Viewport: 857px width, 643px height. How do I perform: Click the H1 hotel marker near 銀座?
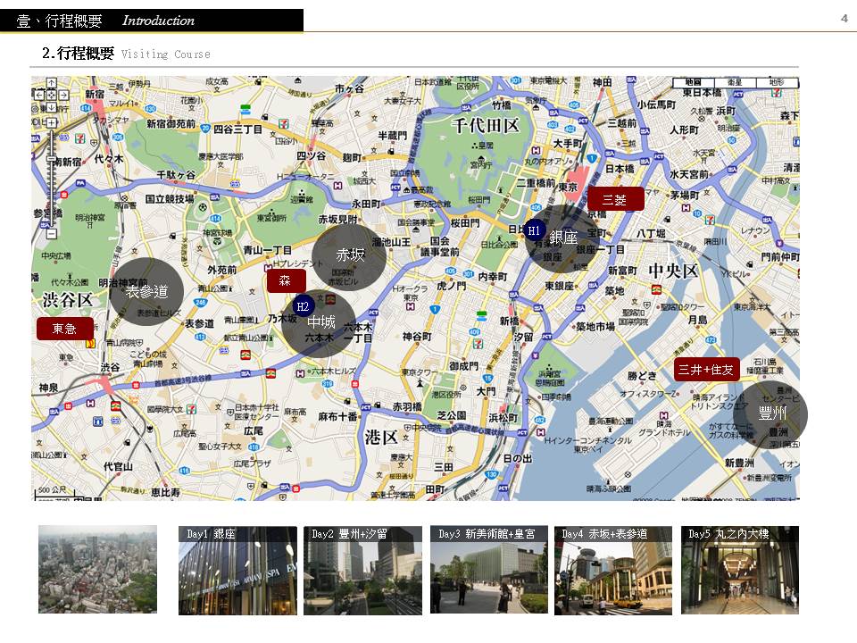(x=534, y=230)
